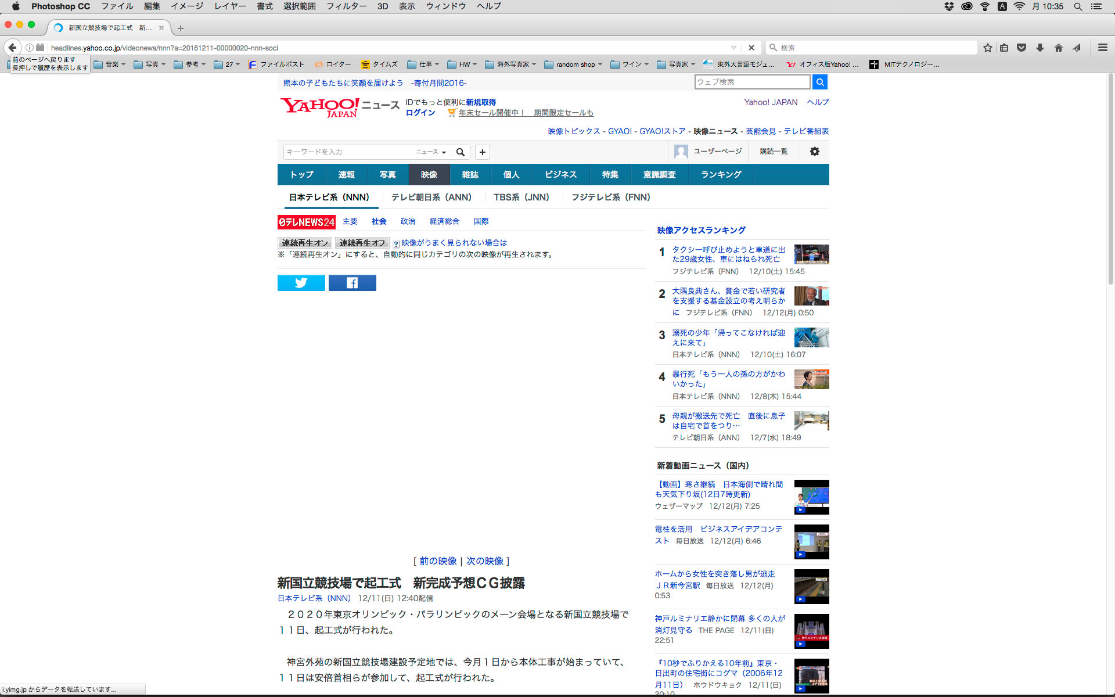Share article via Facebook button
The image size is (1115, 697).
coord(352,283)
